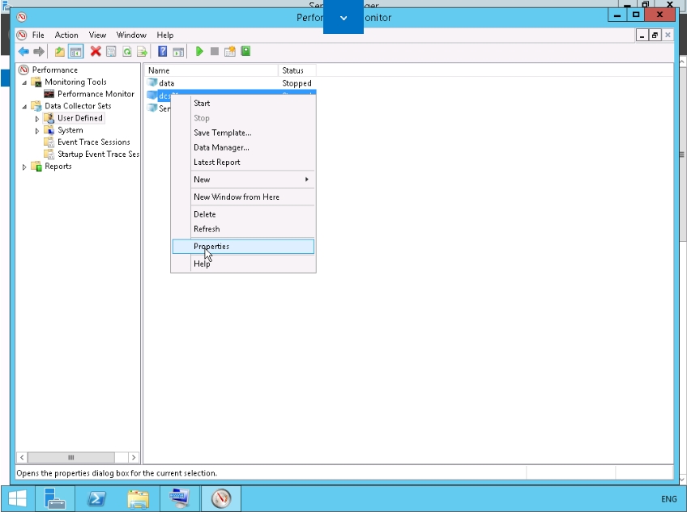
Task: Select Performance Monitor in the tree
Action: point(96,94)
